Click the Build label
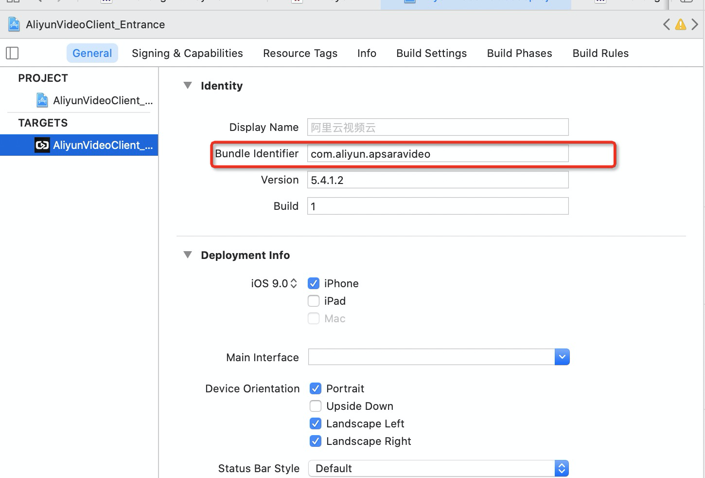This screenshot has height=478, width=705. (x=286, y=206)
